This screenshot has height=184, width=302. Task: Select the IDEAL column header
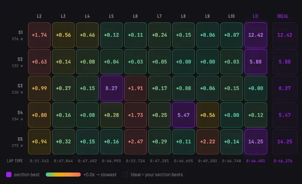tap(283, 16)
